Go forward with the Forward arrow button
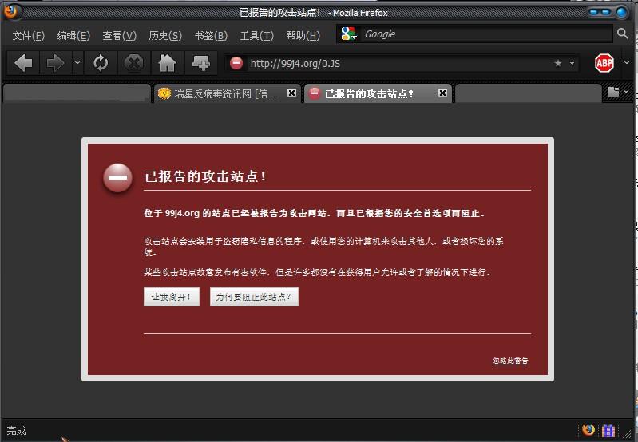638x442 pixels. 55,63
